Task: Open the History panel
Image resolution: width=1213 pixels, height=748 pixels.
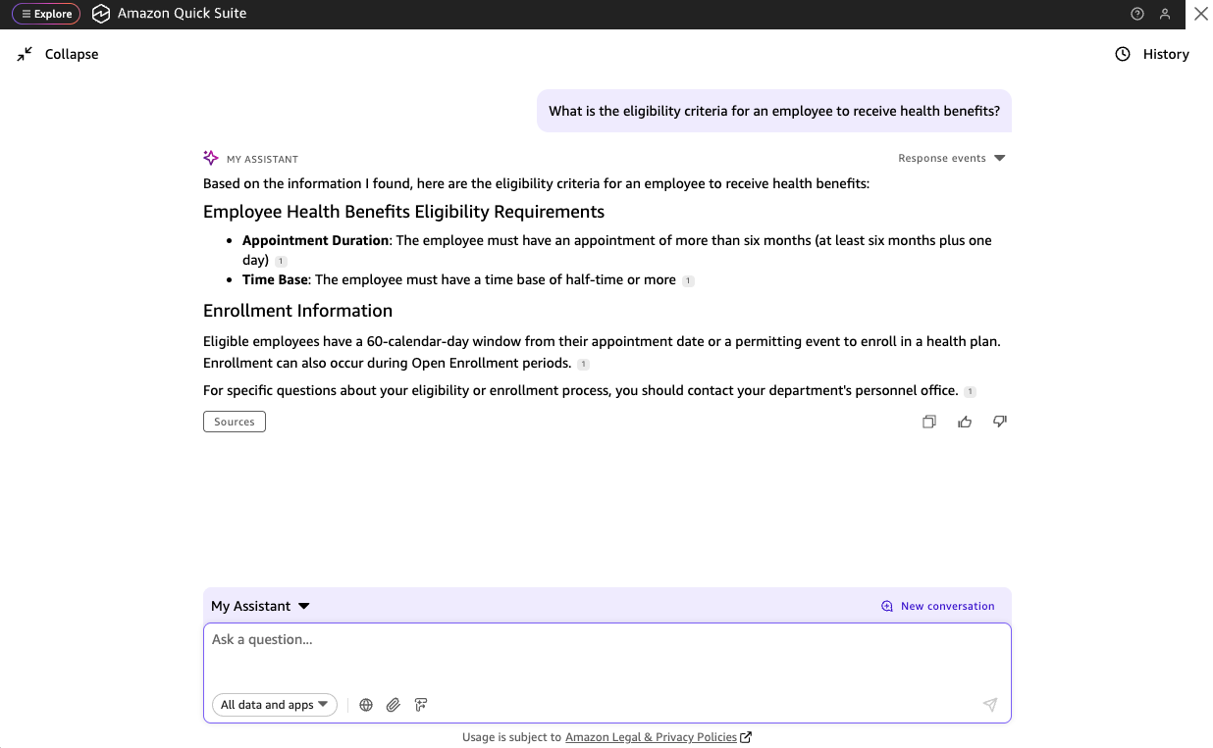Action: pyautogui.click(x=1152, y=55)
